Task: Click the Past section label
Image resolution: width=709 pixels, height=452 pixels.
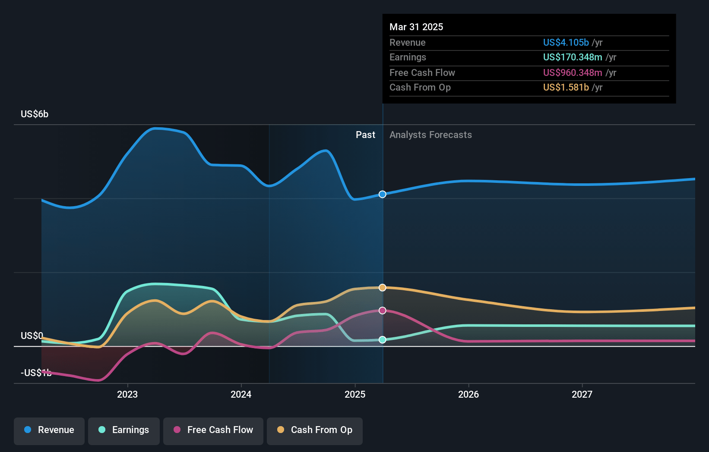Action: [x=365, y=135]
